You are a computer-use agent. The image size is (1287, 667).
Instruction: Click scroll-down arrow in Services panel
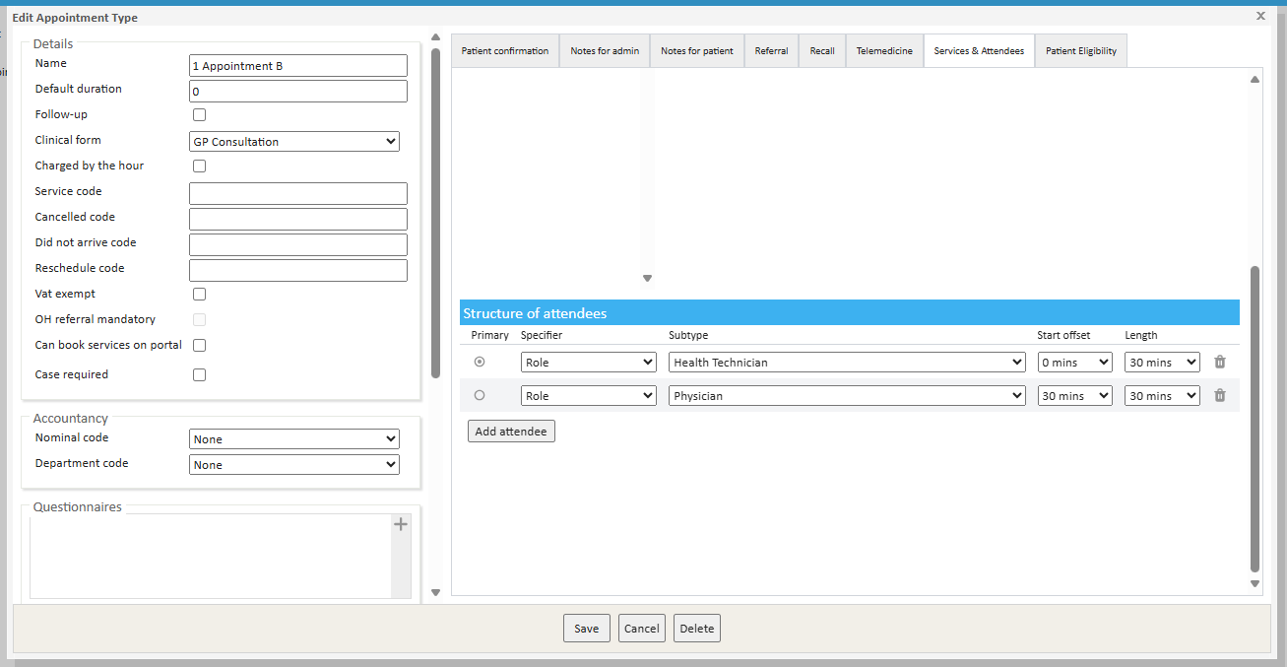(1255, 583)
